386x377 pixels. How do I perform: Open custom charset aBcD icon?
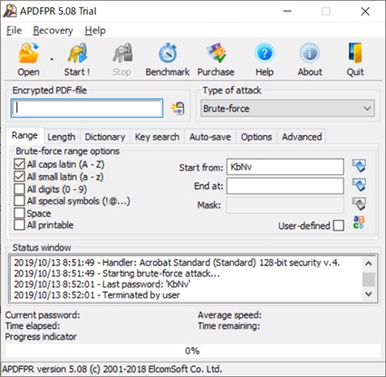click(x=359, y=222)
